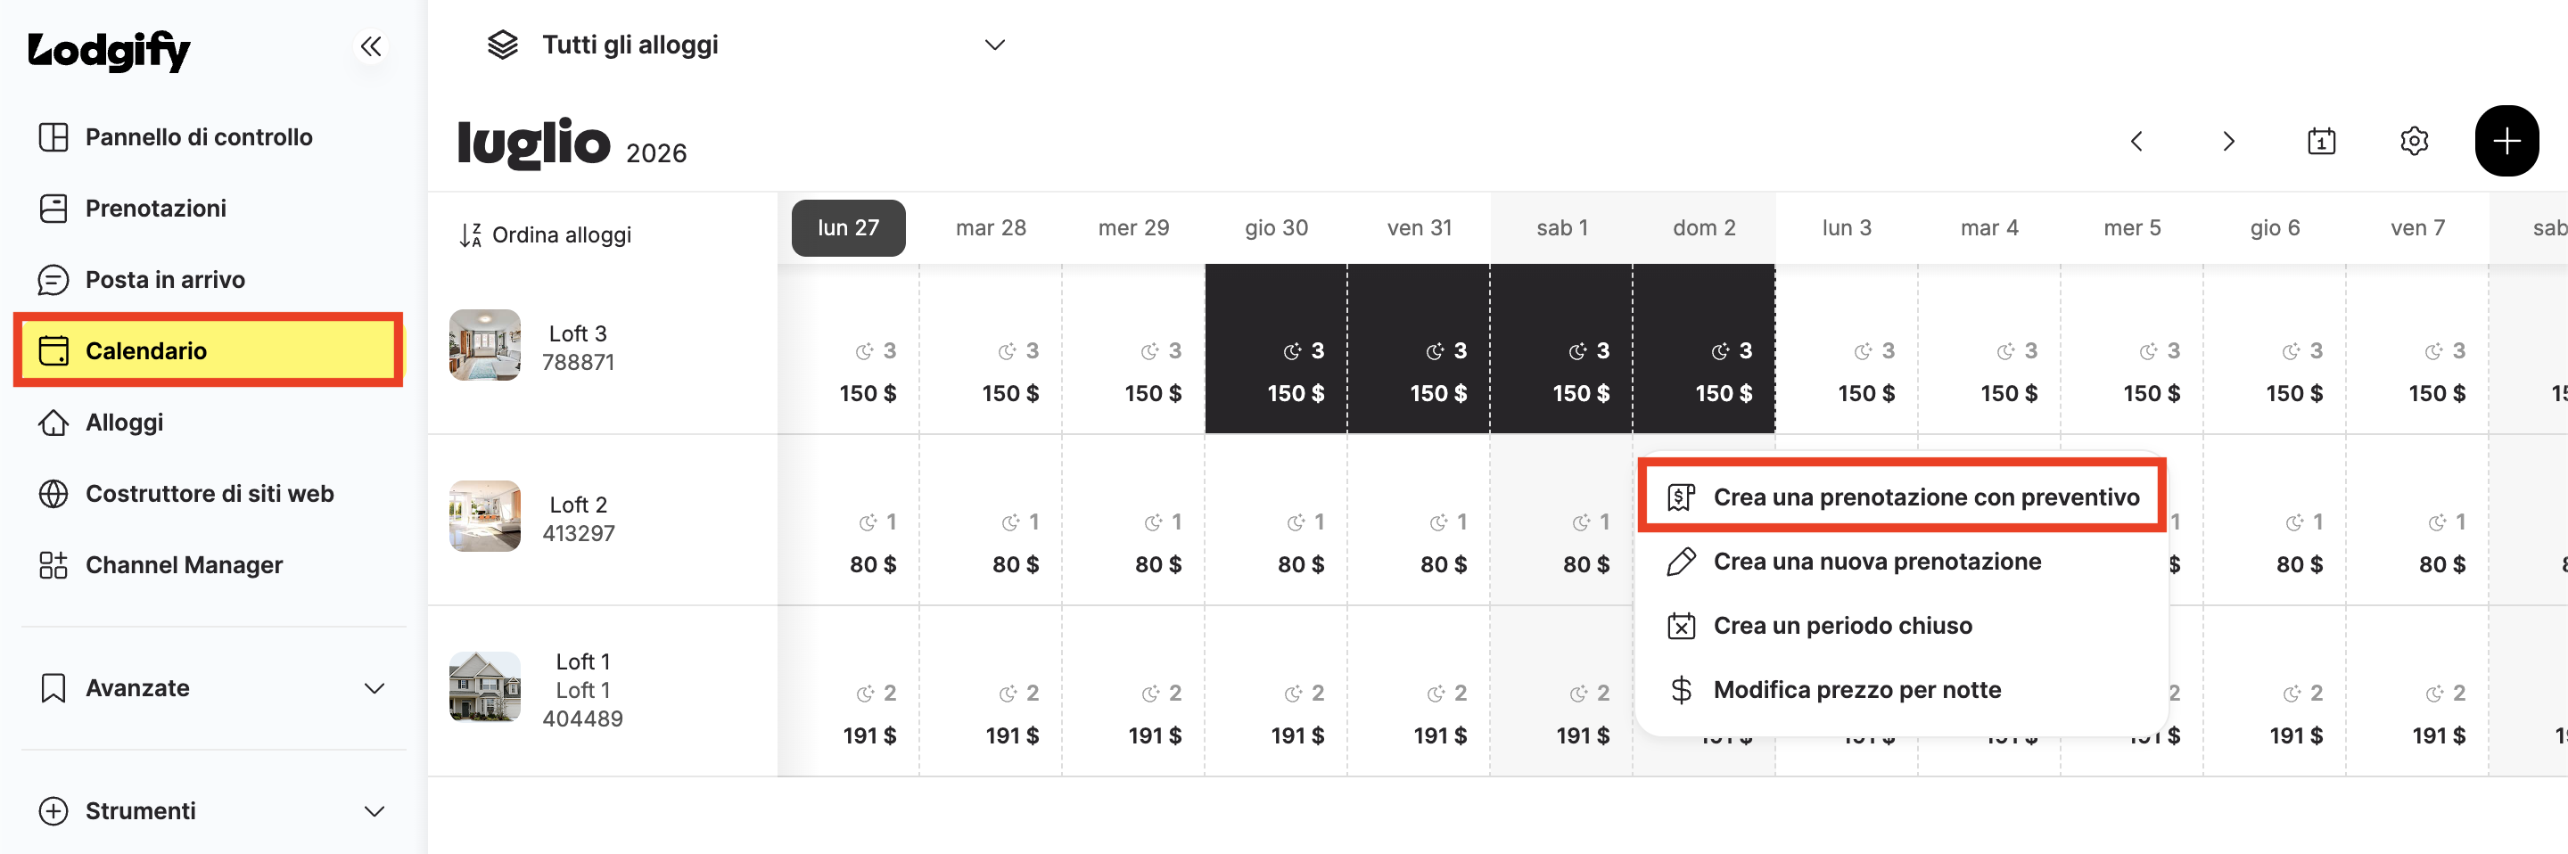Select the lun 27 date header
The width and height of the screenshot is (2568, 854).
tap(848, 228)
